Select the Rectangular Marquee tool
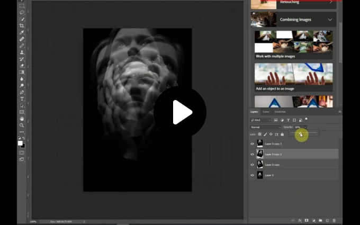The height and width of the screenshot is (225, 360). pos(22,6)
